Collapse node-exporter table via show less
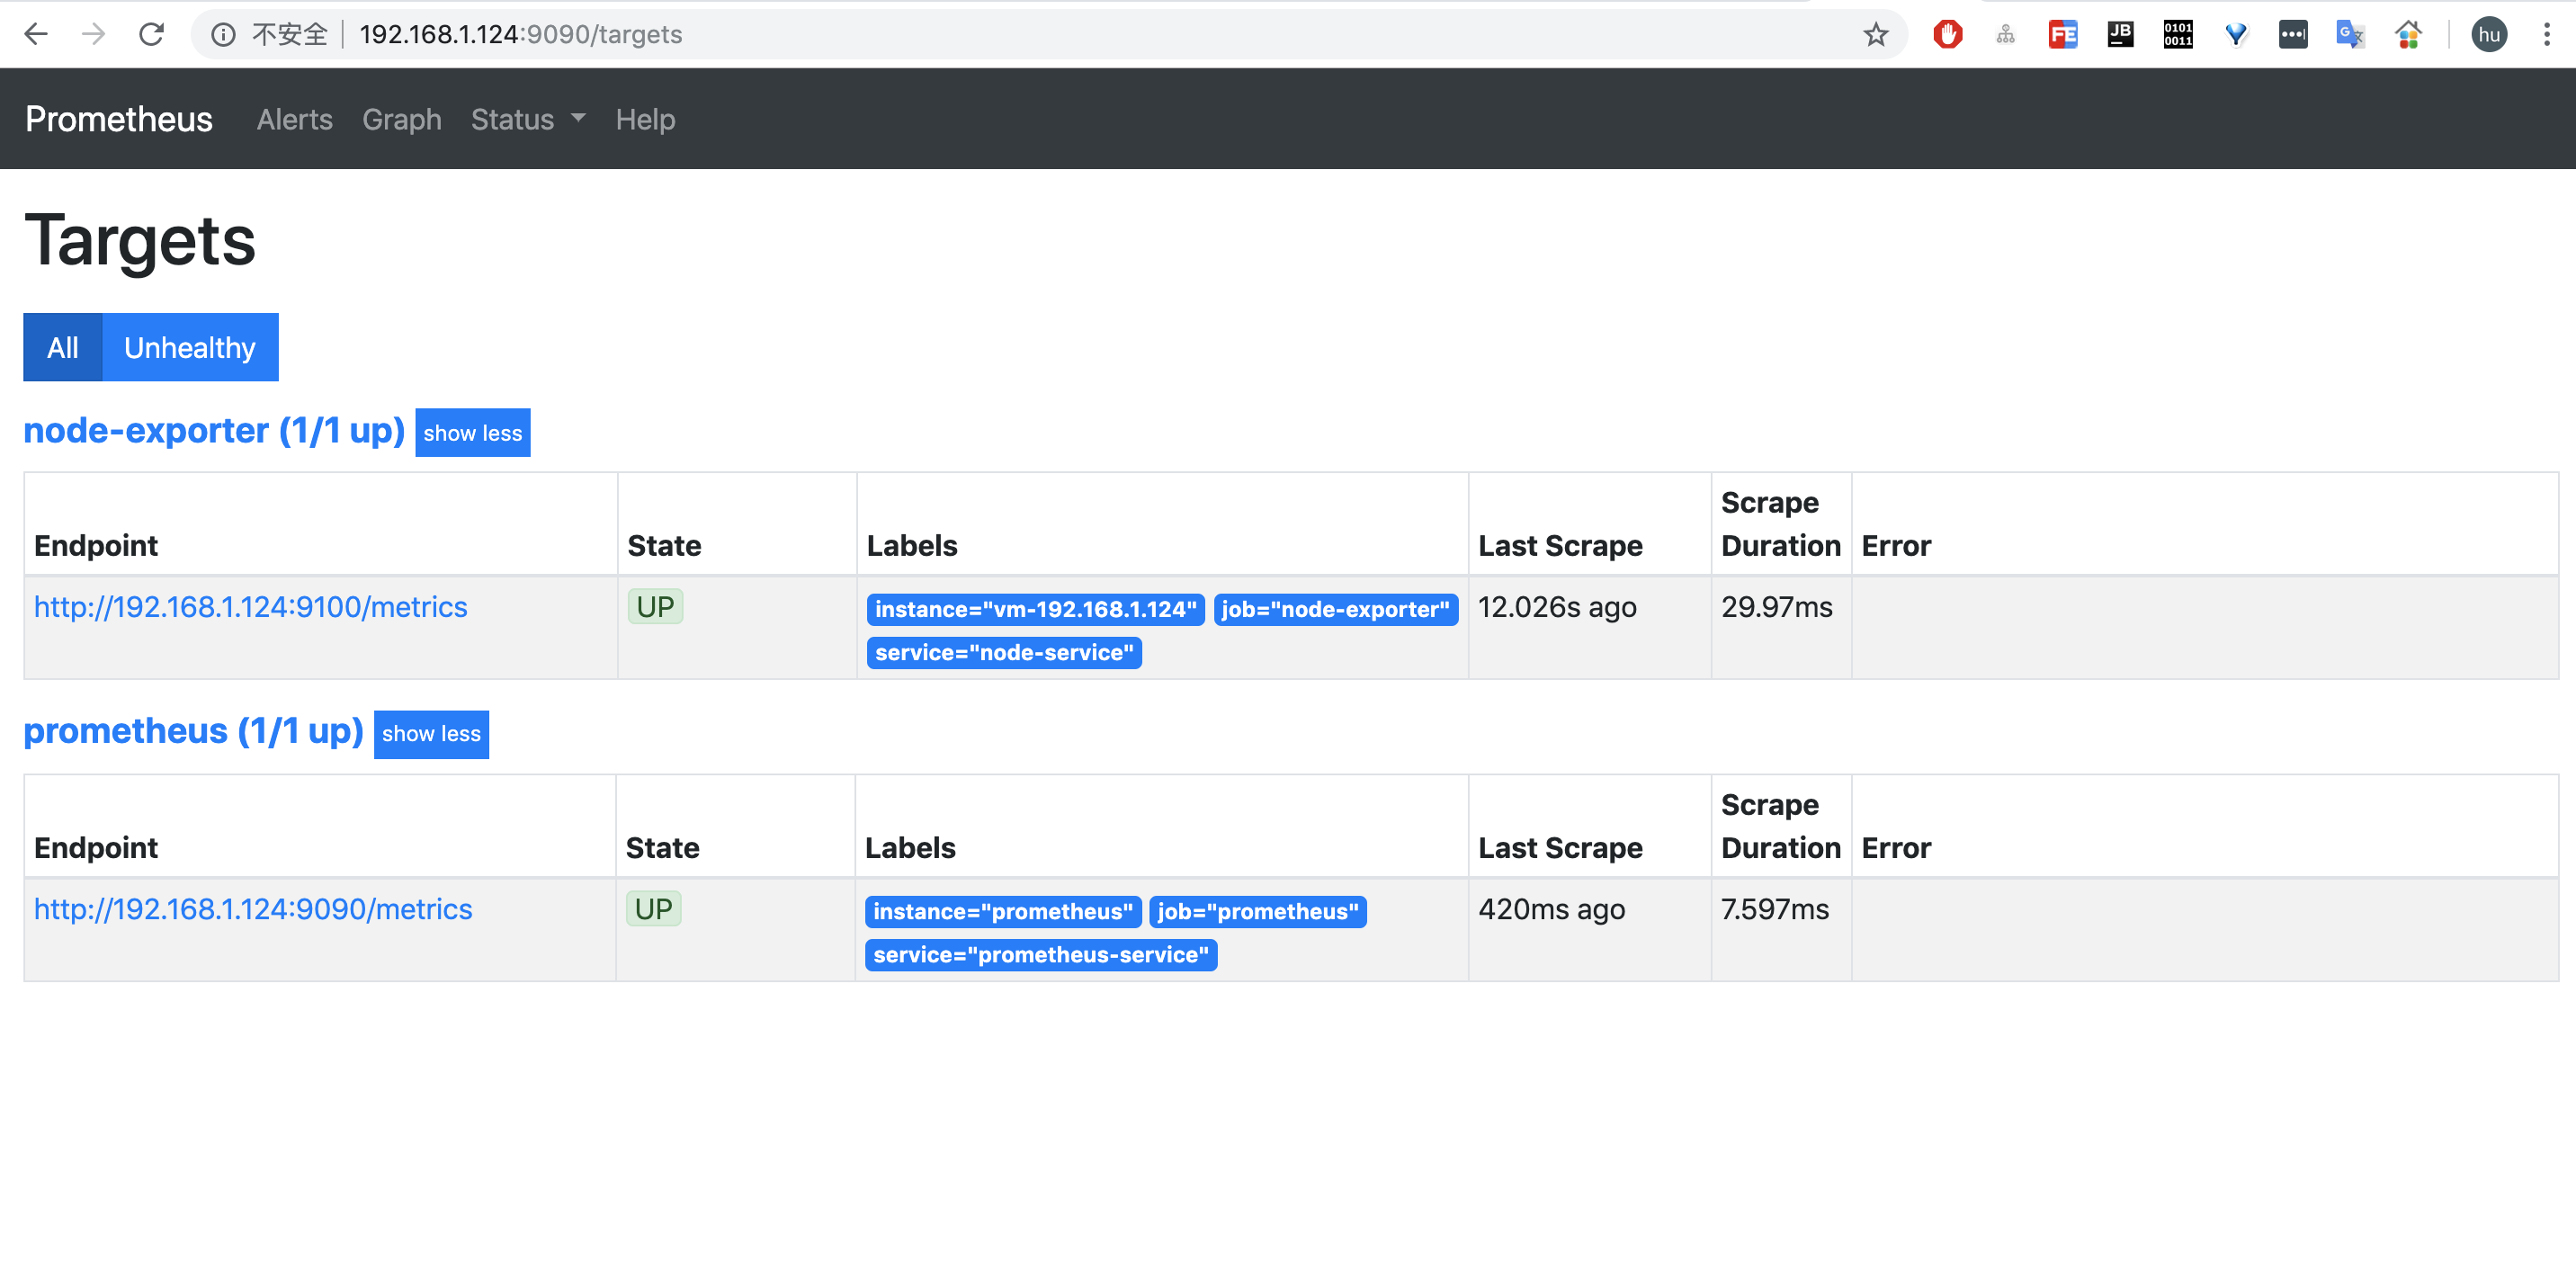Viewport: 2576px width, 1261px height. 472,432
